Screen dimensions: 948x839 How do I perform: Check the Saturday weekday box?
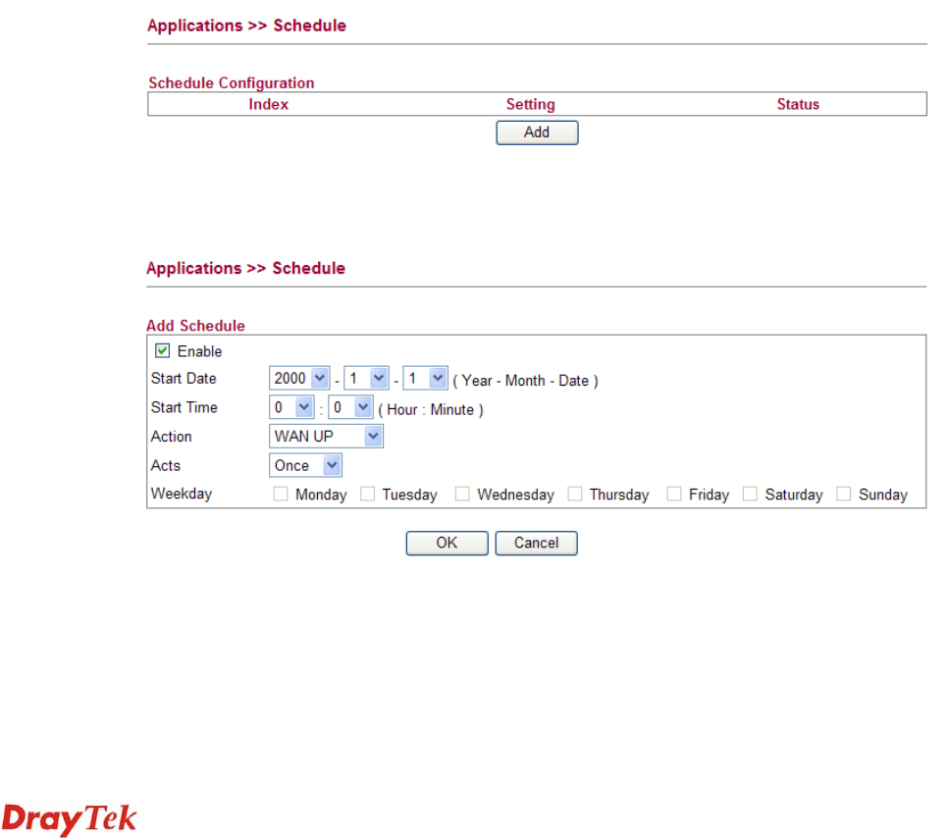point(751,494)
